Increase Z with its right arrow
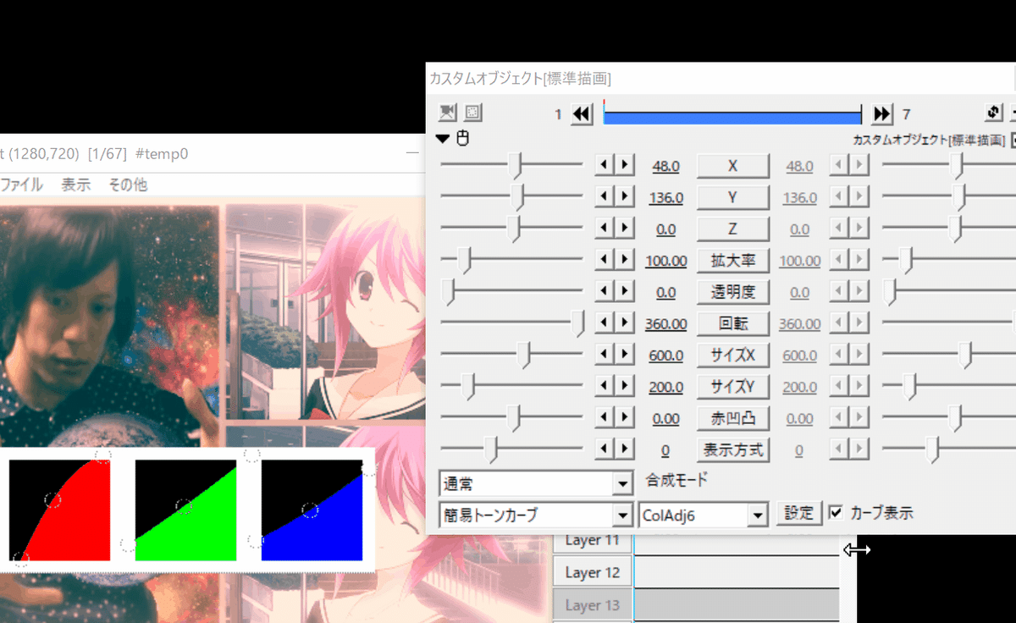This screenshot has height=623, width=1016. (625, 229)
